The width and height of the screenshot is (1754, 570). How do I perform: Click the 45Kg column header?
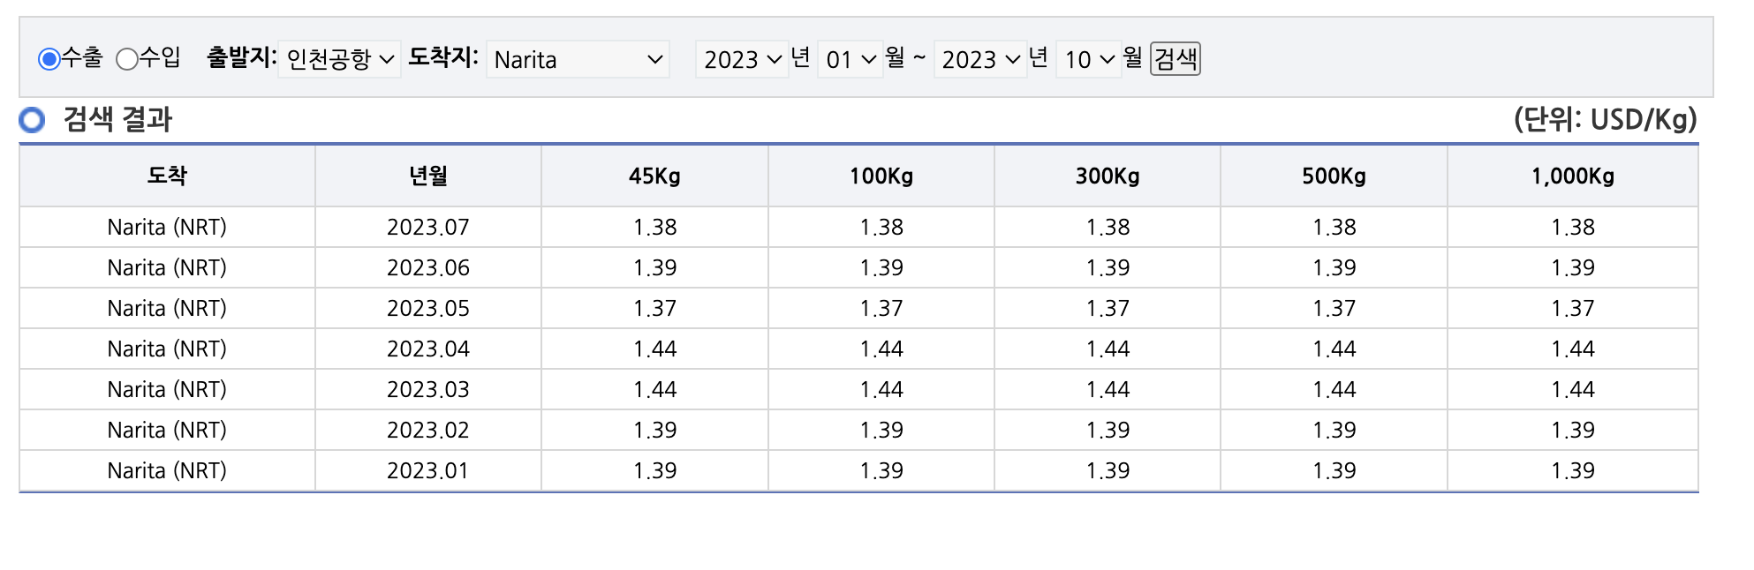click(654, 176)
